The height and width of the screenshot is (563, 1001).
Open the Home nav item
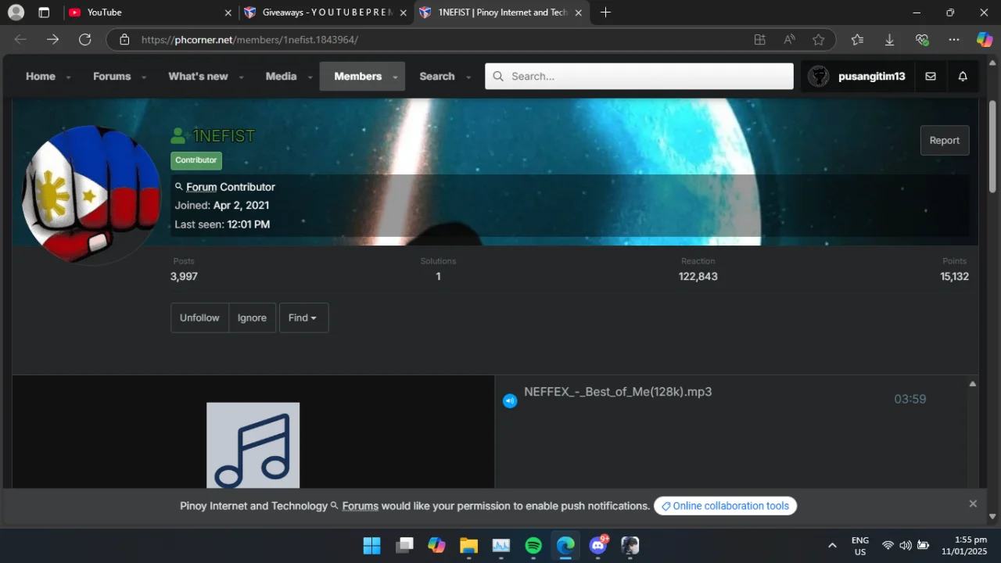coord(41,76)
